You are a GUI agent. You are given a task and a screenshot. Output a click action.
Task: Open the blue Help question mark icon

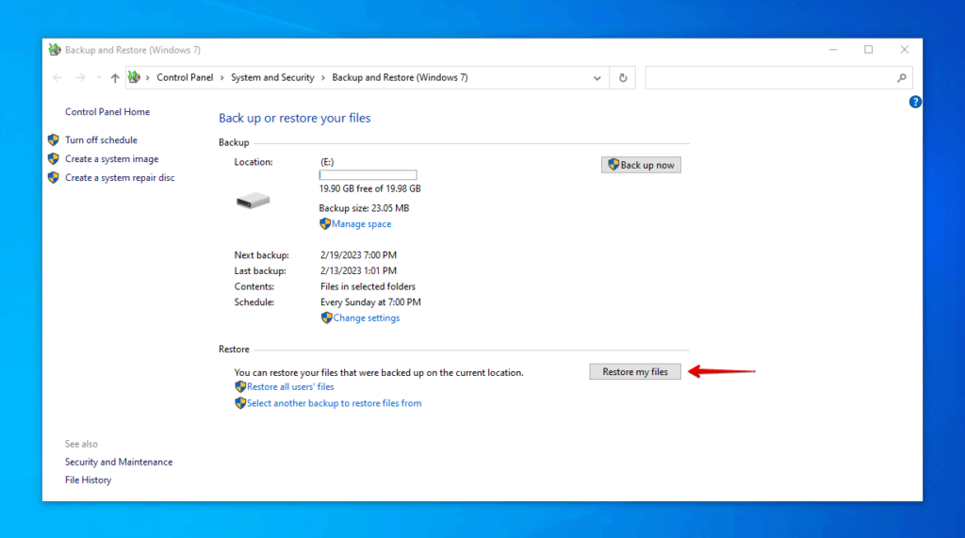coord(914,102)
